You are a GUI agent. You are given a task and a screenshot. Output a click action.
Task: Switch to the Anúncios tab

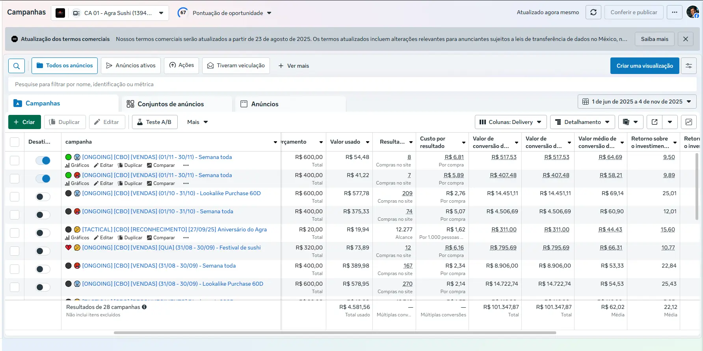pos(264,104)
